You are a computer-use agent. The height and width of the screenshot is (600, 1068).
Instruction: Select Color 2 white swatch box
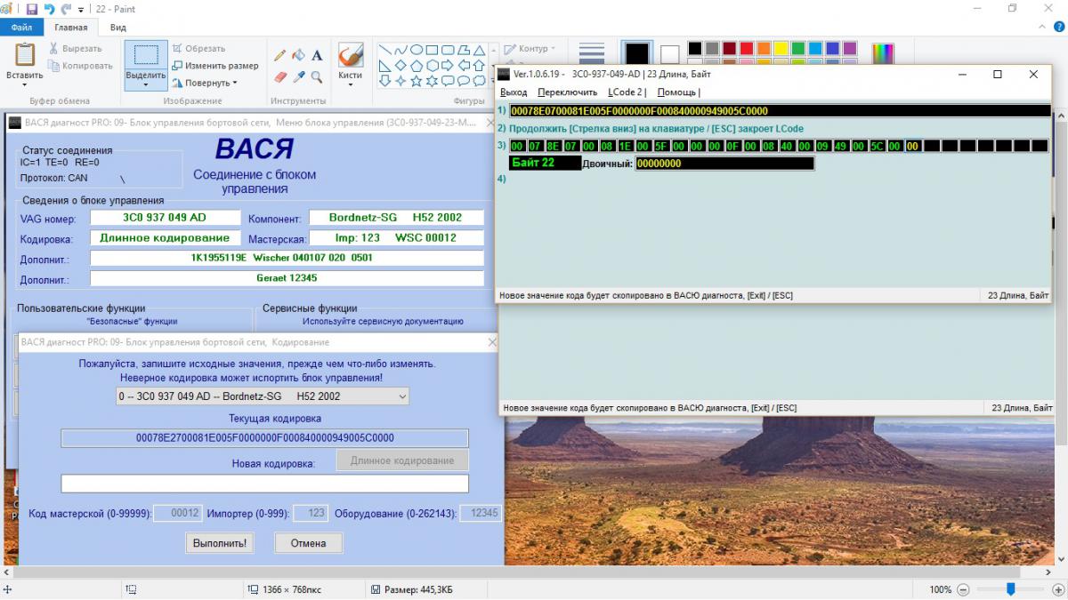(x=669, y=55)
